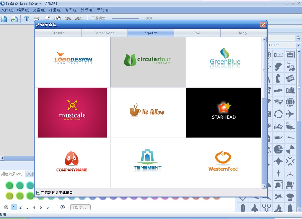
Task: Pick the riding lawn mower shape
Action: (x=278, y=126)
